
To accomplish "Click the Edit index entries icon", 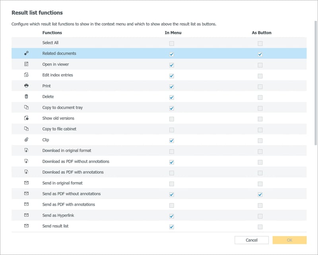I will [x=26, y=75].
